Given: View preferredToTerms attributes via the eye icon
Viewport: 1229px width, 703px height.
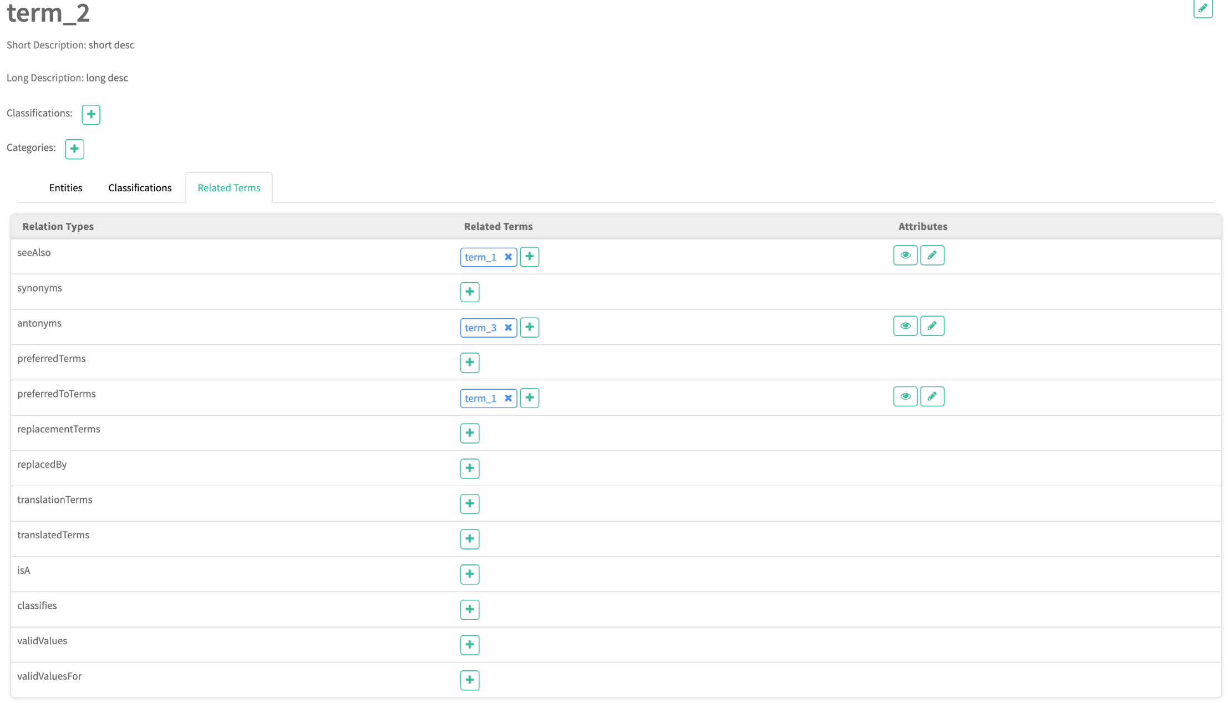Looking at the screenshot, I should click(905, 396).
